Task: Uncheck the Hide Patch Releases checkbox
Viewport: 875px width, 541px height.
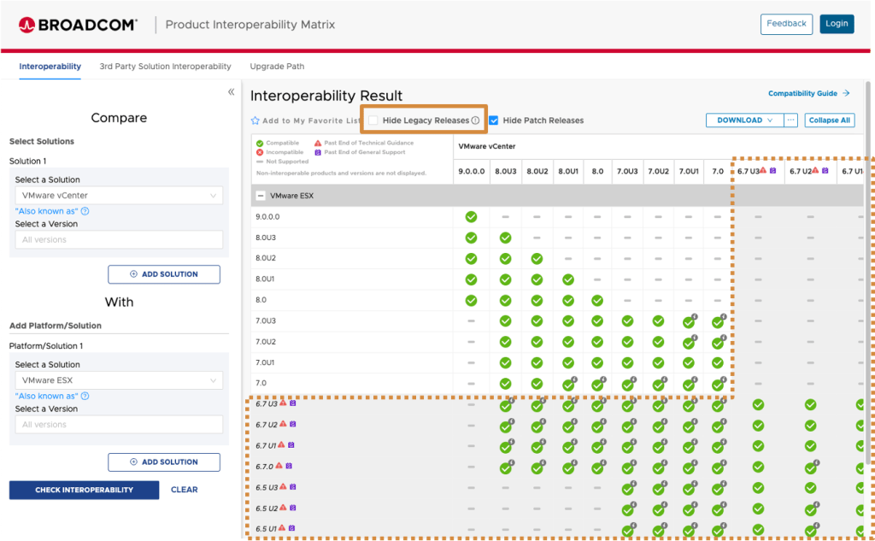Action: pyautogui.click(x=493, y=121)
